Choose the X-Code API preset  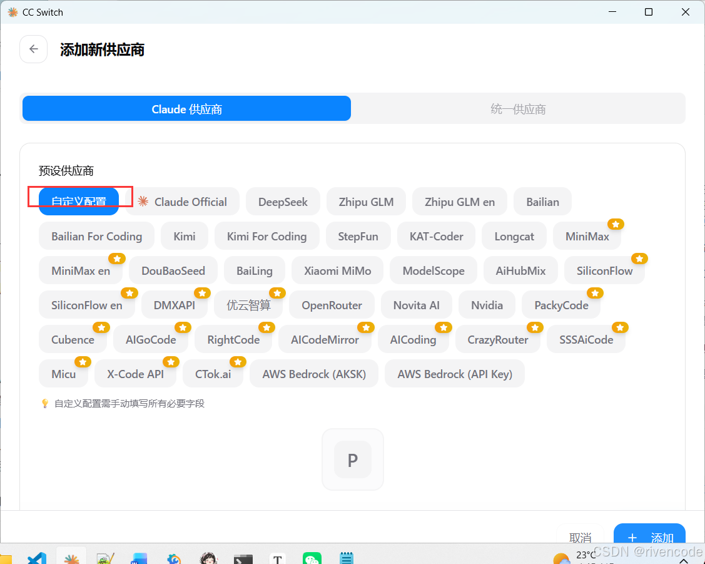coord(135,374)
